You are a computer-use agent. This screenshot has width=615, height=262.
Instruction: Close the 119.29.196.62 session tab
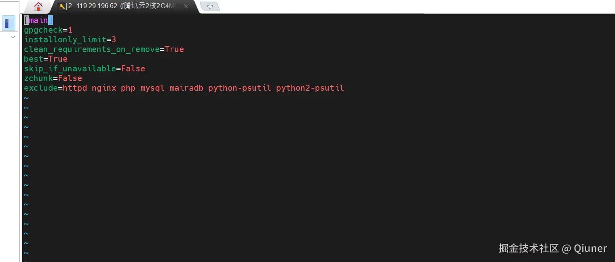(186, 6)
